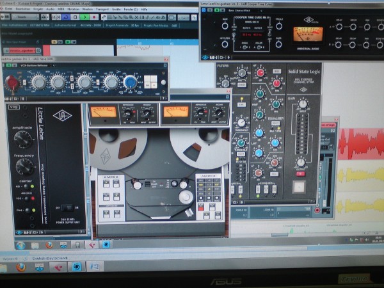Screen dimensions: 384x288
Task: Select the Draw pencil tool
Action: (x=147, y=17)
